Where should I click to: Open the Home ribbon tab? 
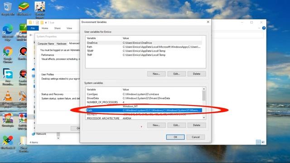(x=45, y=28)
